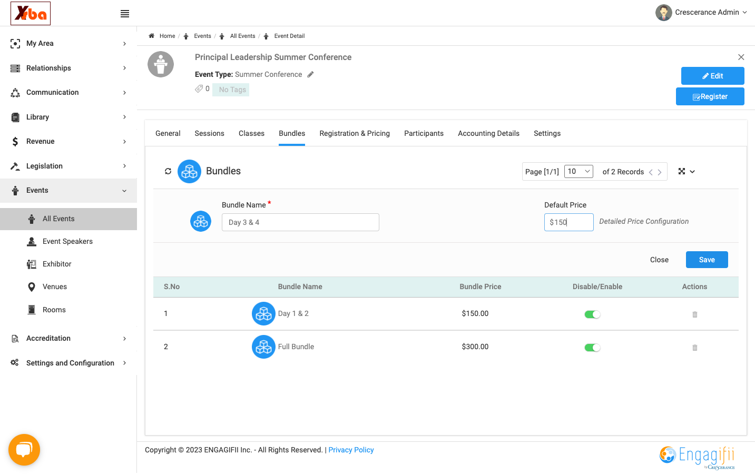Viewport: 755px width, 474px height.
Task: Click the Home breadcrumb link
Action: [167, 36]
